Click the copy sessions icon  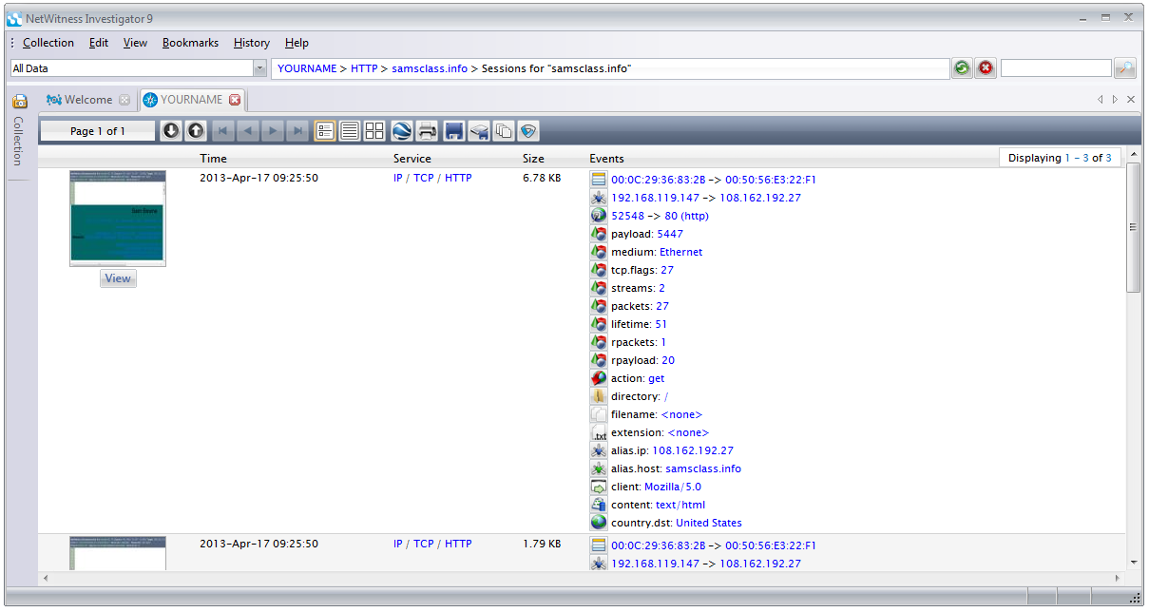(x=504, y=131)
